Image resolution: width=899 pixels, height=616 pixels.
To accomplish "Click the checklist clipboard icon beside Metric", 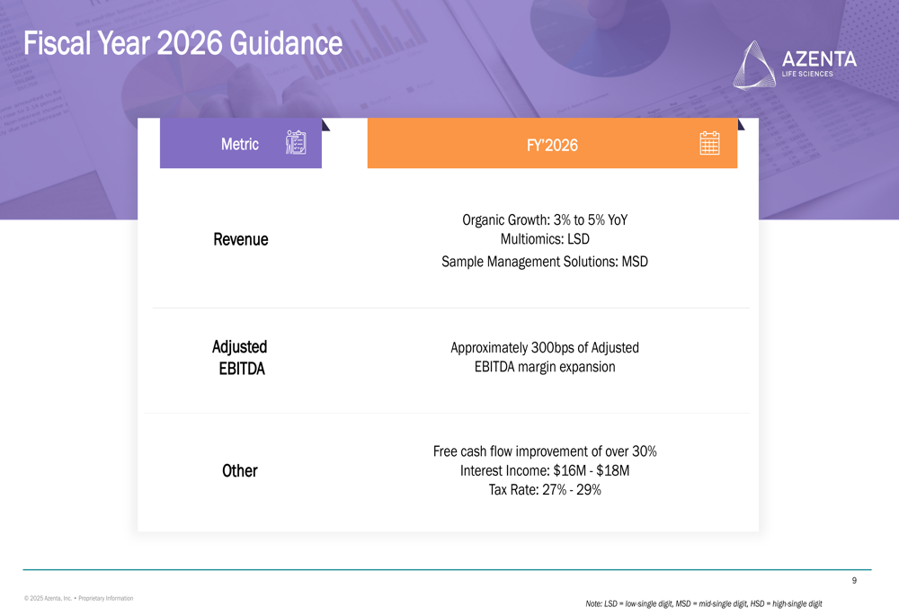I will pyautogui.click(x=296, y=143).
